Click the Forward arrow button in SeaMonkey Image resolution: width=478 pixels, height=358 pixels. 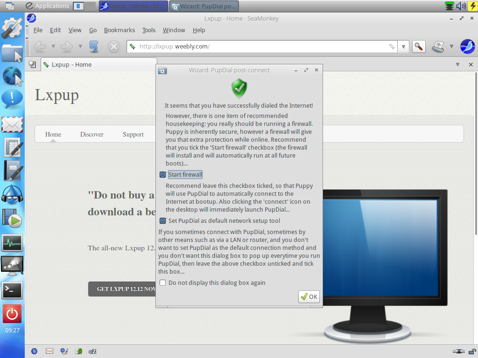67,47
